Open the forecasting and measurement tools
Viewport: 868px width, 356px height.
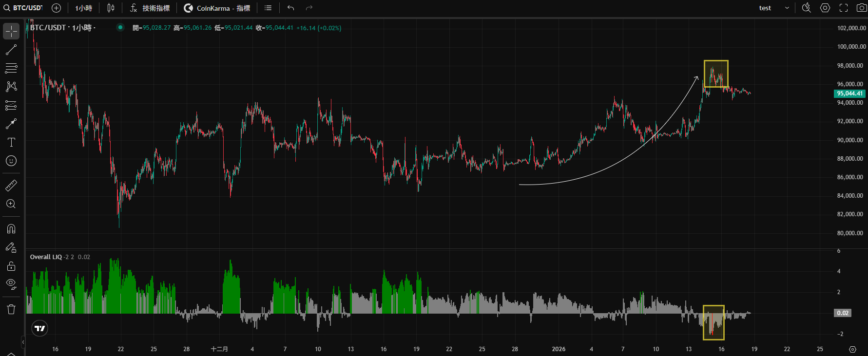click(11, 105)
